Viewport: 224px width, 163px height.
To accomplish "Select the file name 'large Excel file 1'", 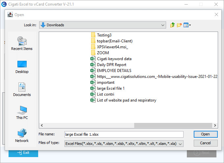I will point(111,88).
